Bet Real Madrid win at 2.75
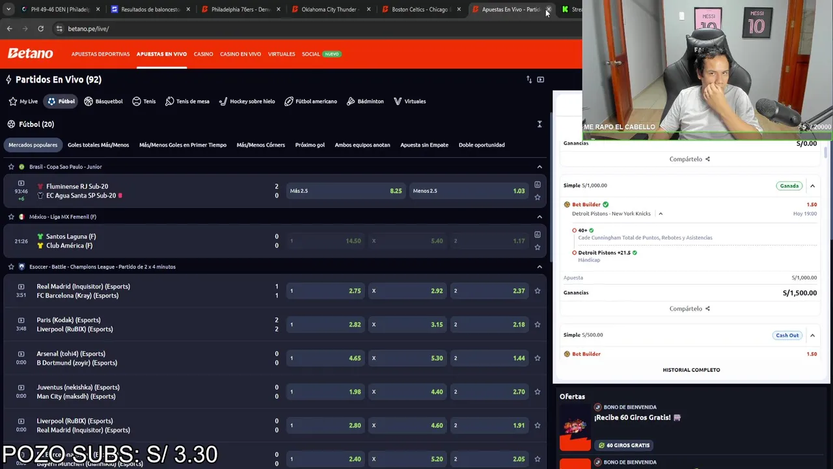Image resolution: width=833 pixels, height=469 pixels. click(325, 291)
